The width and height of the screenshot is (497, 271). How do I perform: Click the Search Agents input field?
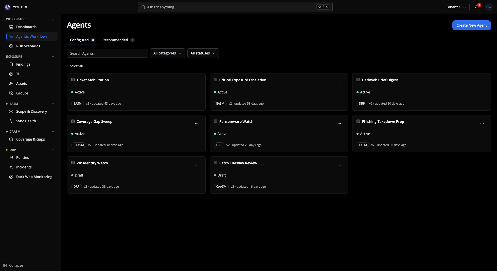point(108,53)
